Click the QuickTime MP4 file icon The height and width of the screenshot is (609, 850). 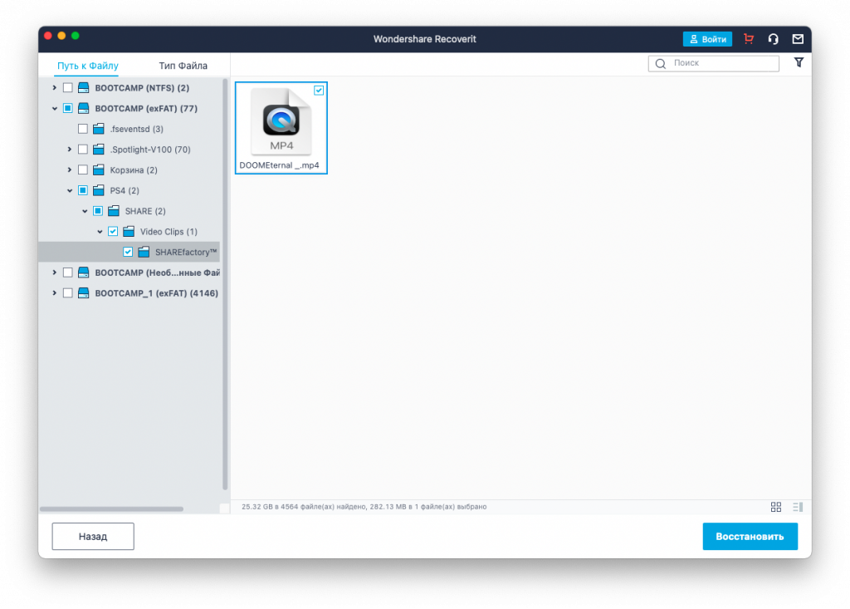click(281, 121)
